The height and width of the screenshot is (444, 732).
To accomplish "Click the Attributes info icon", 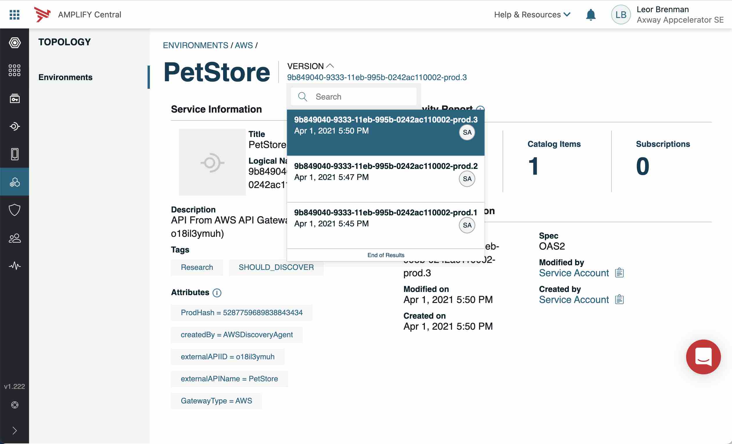I will click(x=217, y=293).
